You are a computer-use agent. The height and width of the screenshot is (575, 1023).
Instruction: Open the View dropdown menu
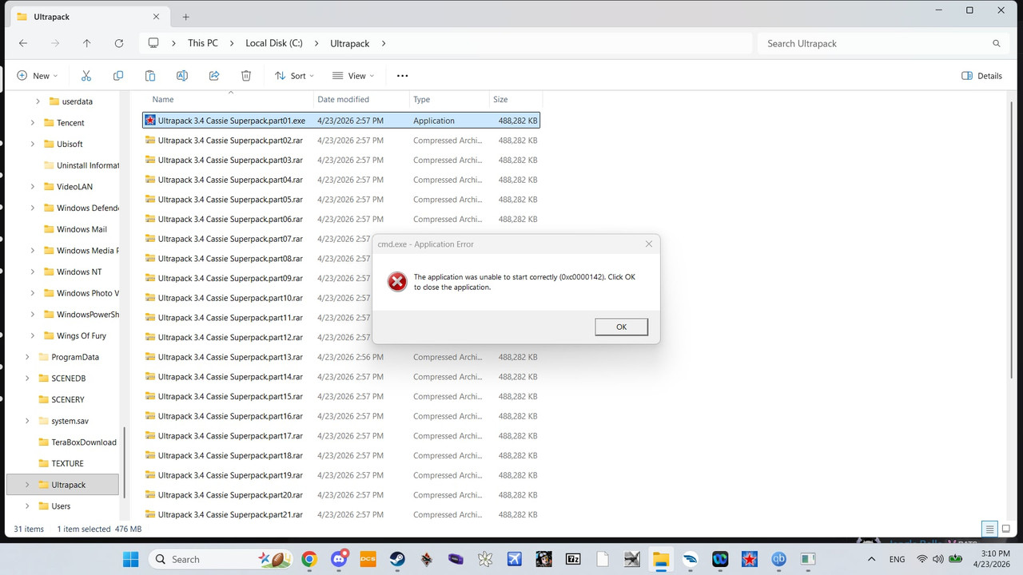click(353, 76)
